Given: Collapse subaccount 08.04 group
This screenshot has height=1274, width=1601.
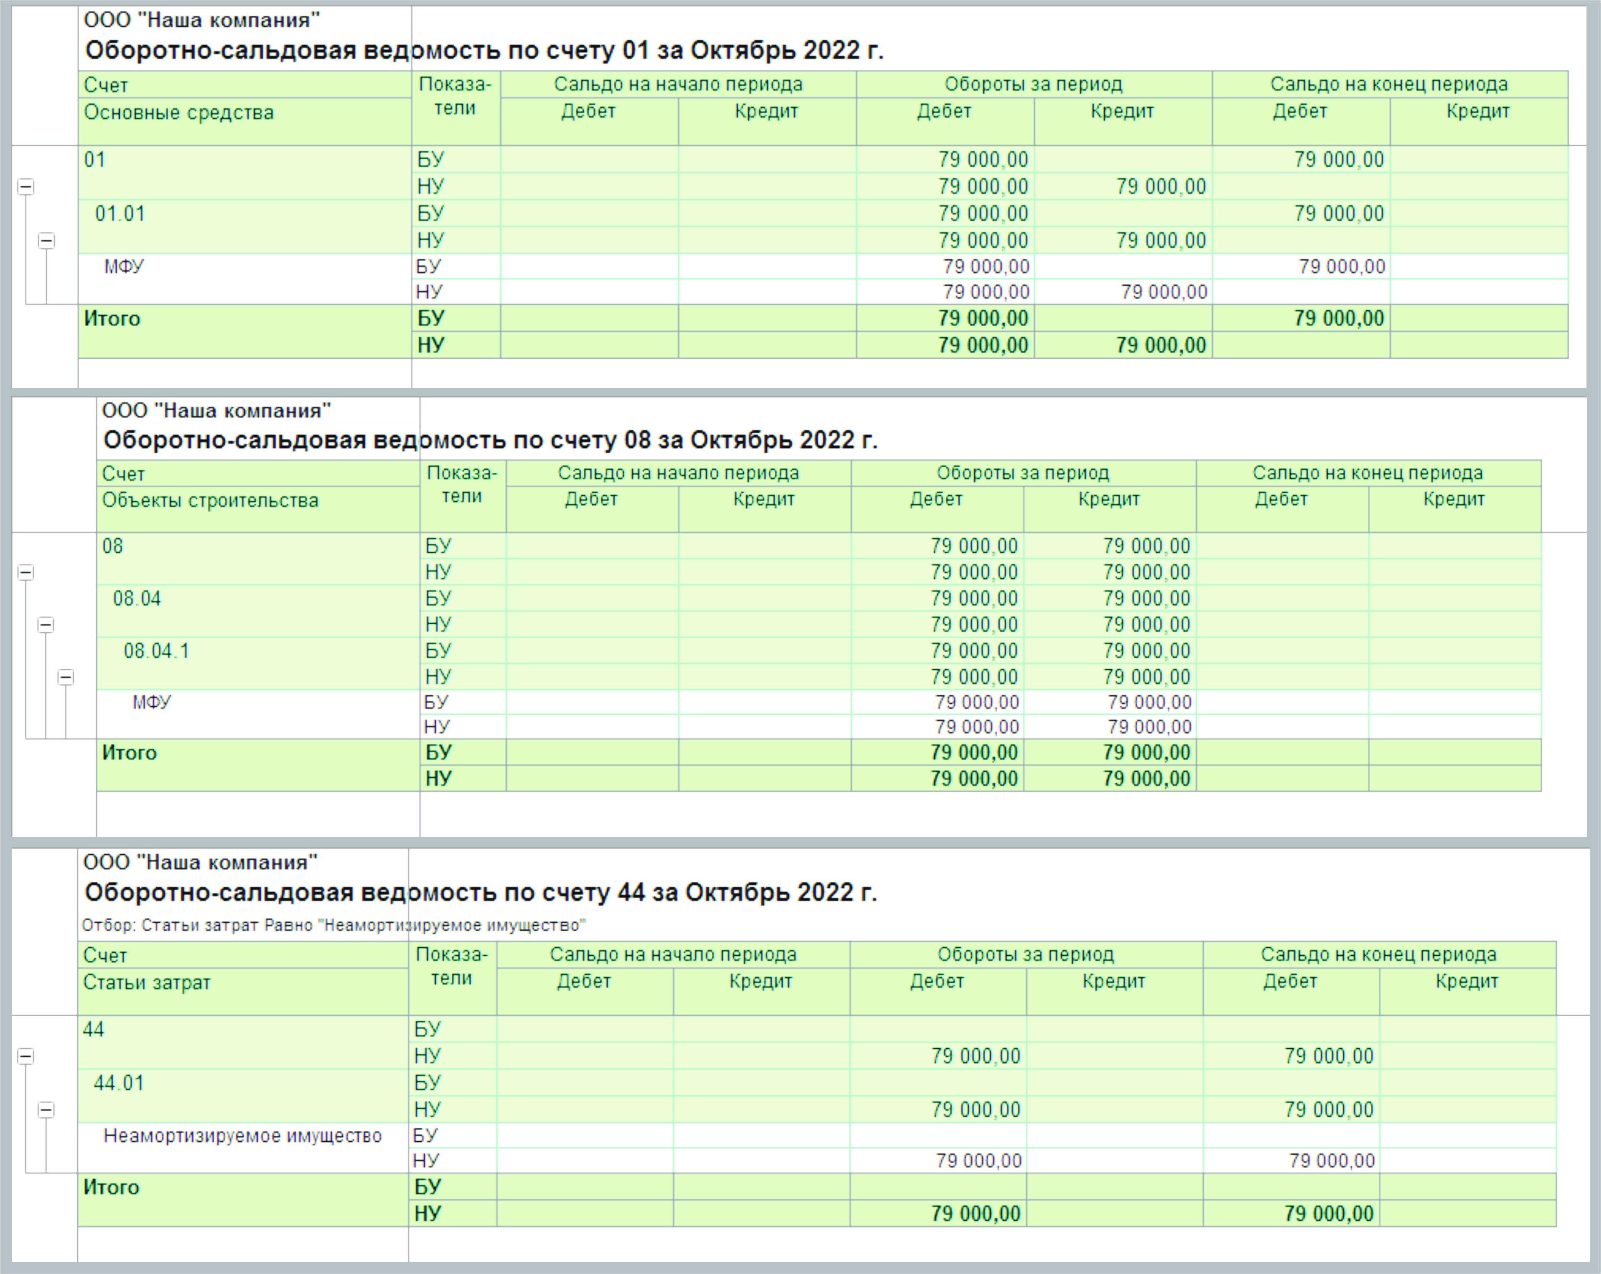Looking at the screenshot, I should click(46, 624).
